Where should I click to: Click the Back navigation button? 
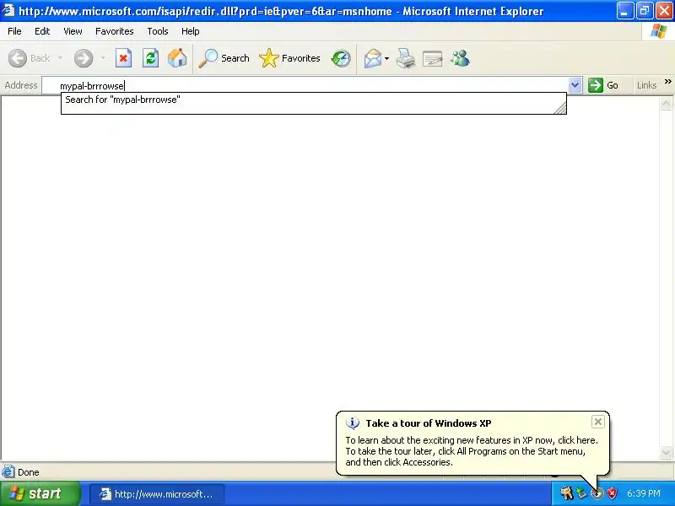[29, 58]
